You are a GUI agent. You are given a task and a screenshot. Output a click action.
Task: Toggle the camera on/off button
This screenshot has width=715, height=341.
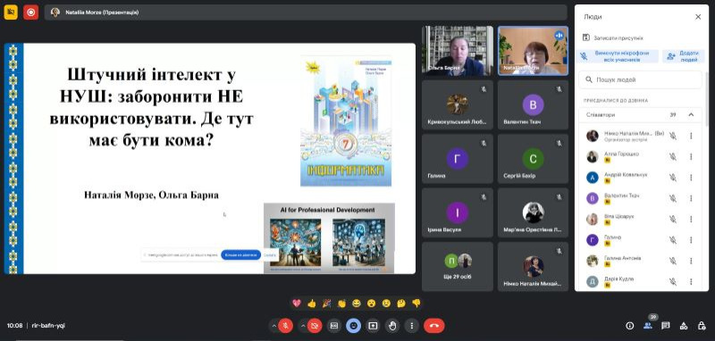pyautogui.click(x=315, y=326)
